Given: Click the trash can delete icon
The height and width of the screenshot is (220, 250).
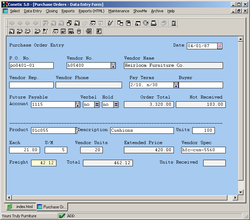Looking at the screenshot, I should point(79,31).
